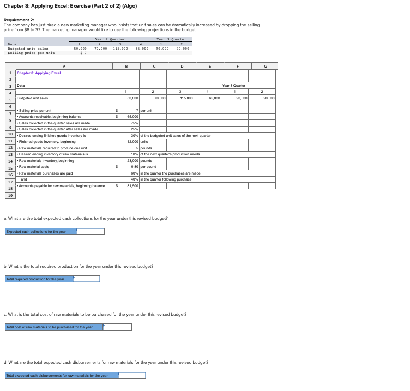
Task: Click the 40% cell
Action: (x=126, y=179)
